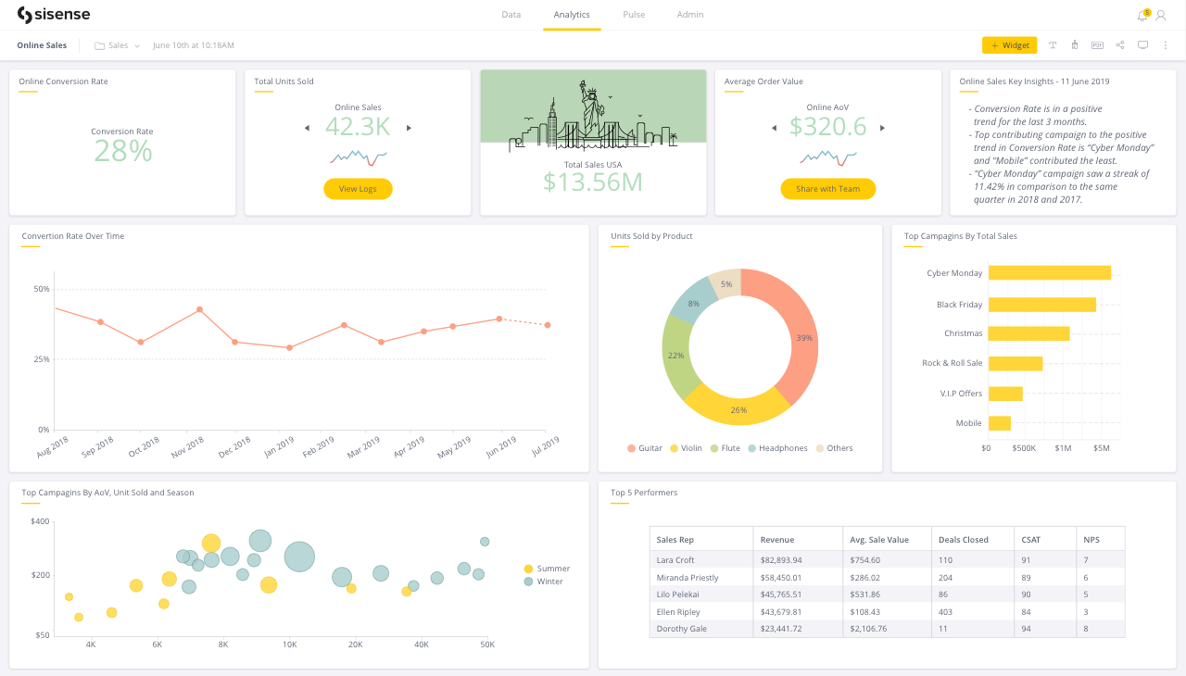Go to next value in Online Sales
Viewport: 1186px width, 676px height.
409,128
